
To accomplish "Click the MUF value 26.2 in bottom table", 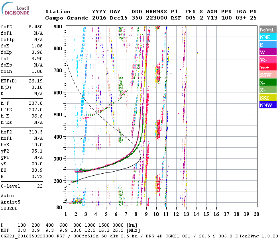I will (118, 231).
